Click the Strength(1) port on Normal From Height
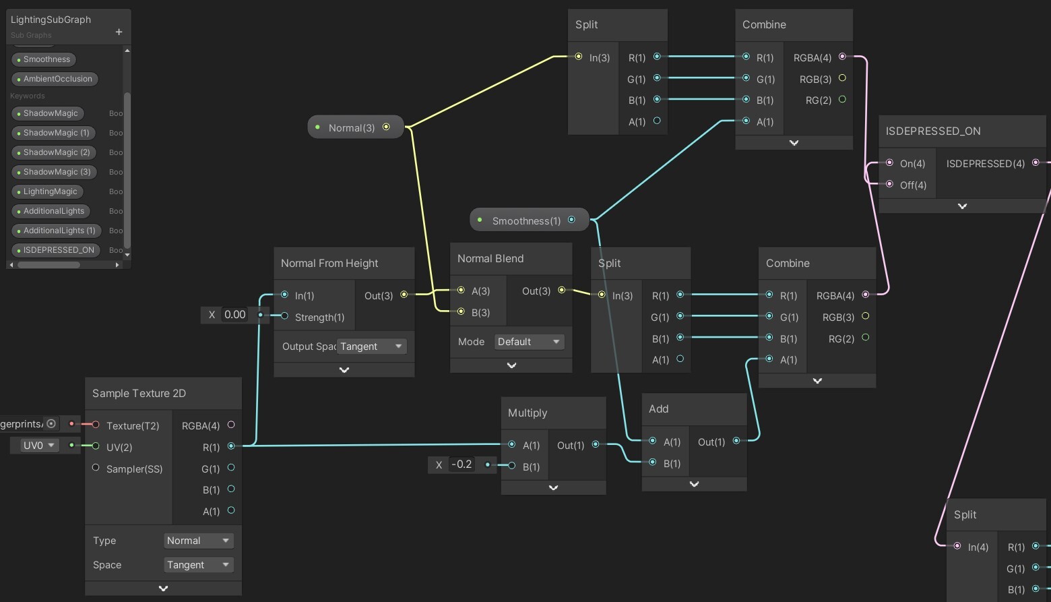 point(284,316)
